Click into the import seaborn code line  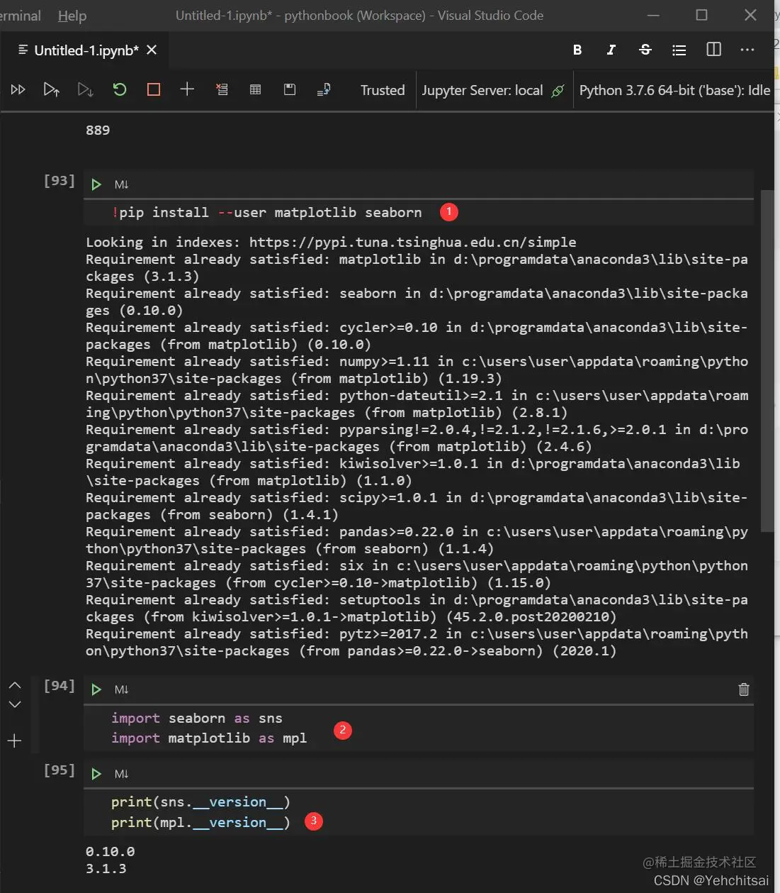197,718
